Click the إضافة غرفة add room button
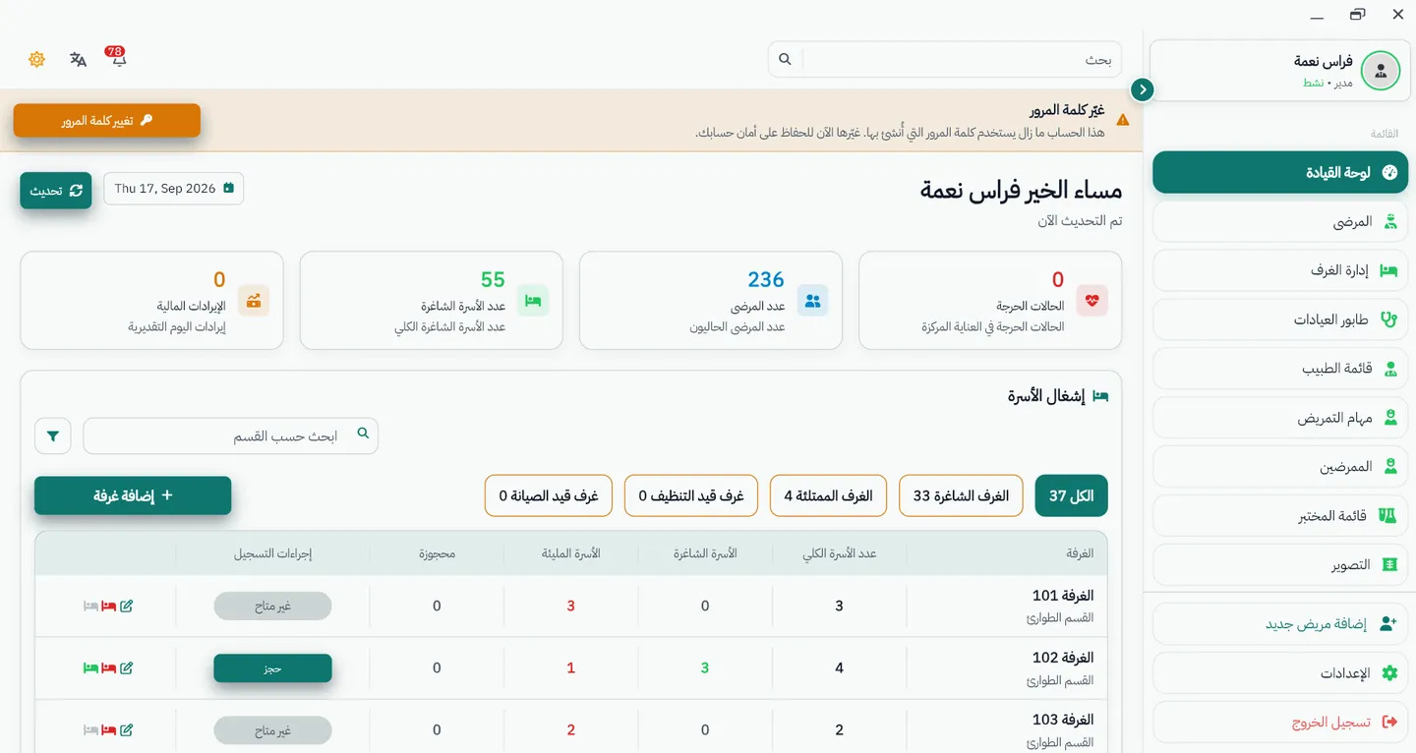The height and width of the screenshot is (753, 1416). [x=133, y=495]
